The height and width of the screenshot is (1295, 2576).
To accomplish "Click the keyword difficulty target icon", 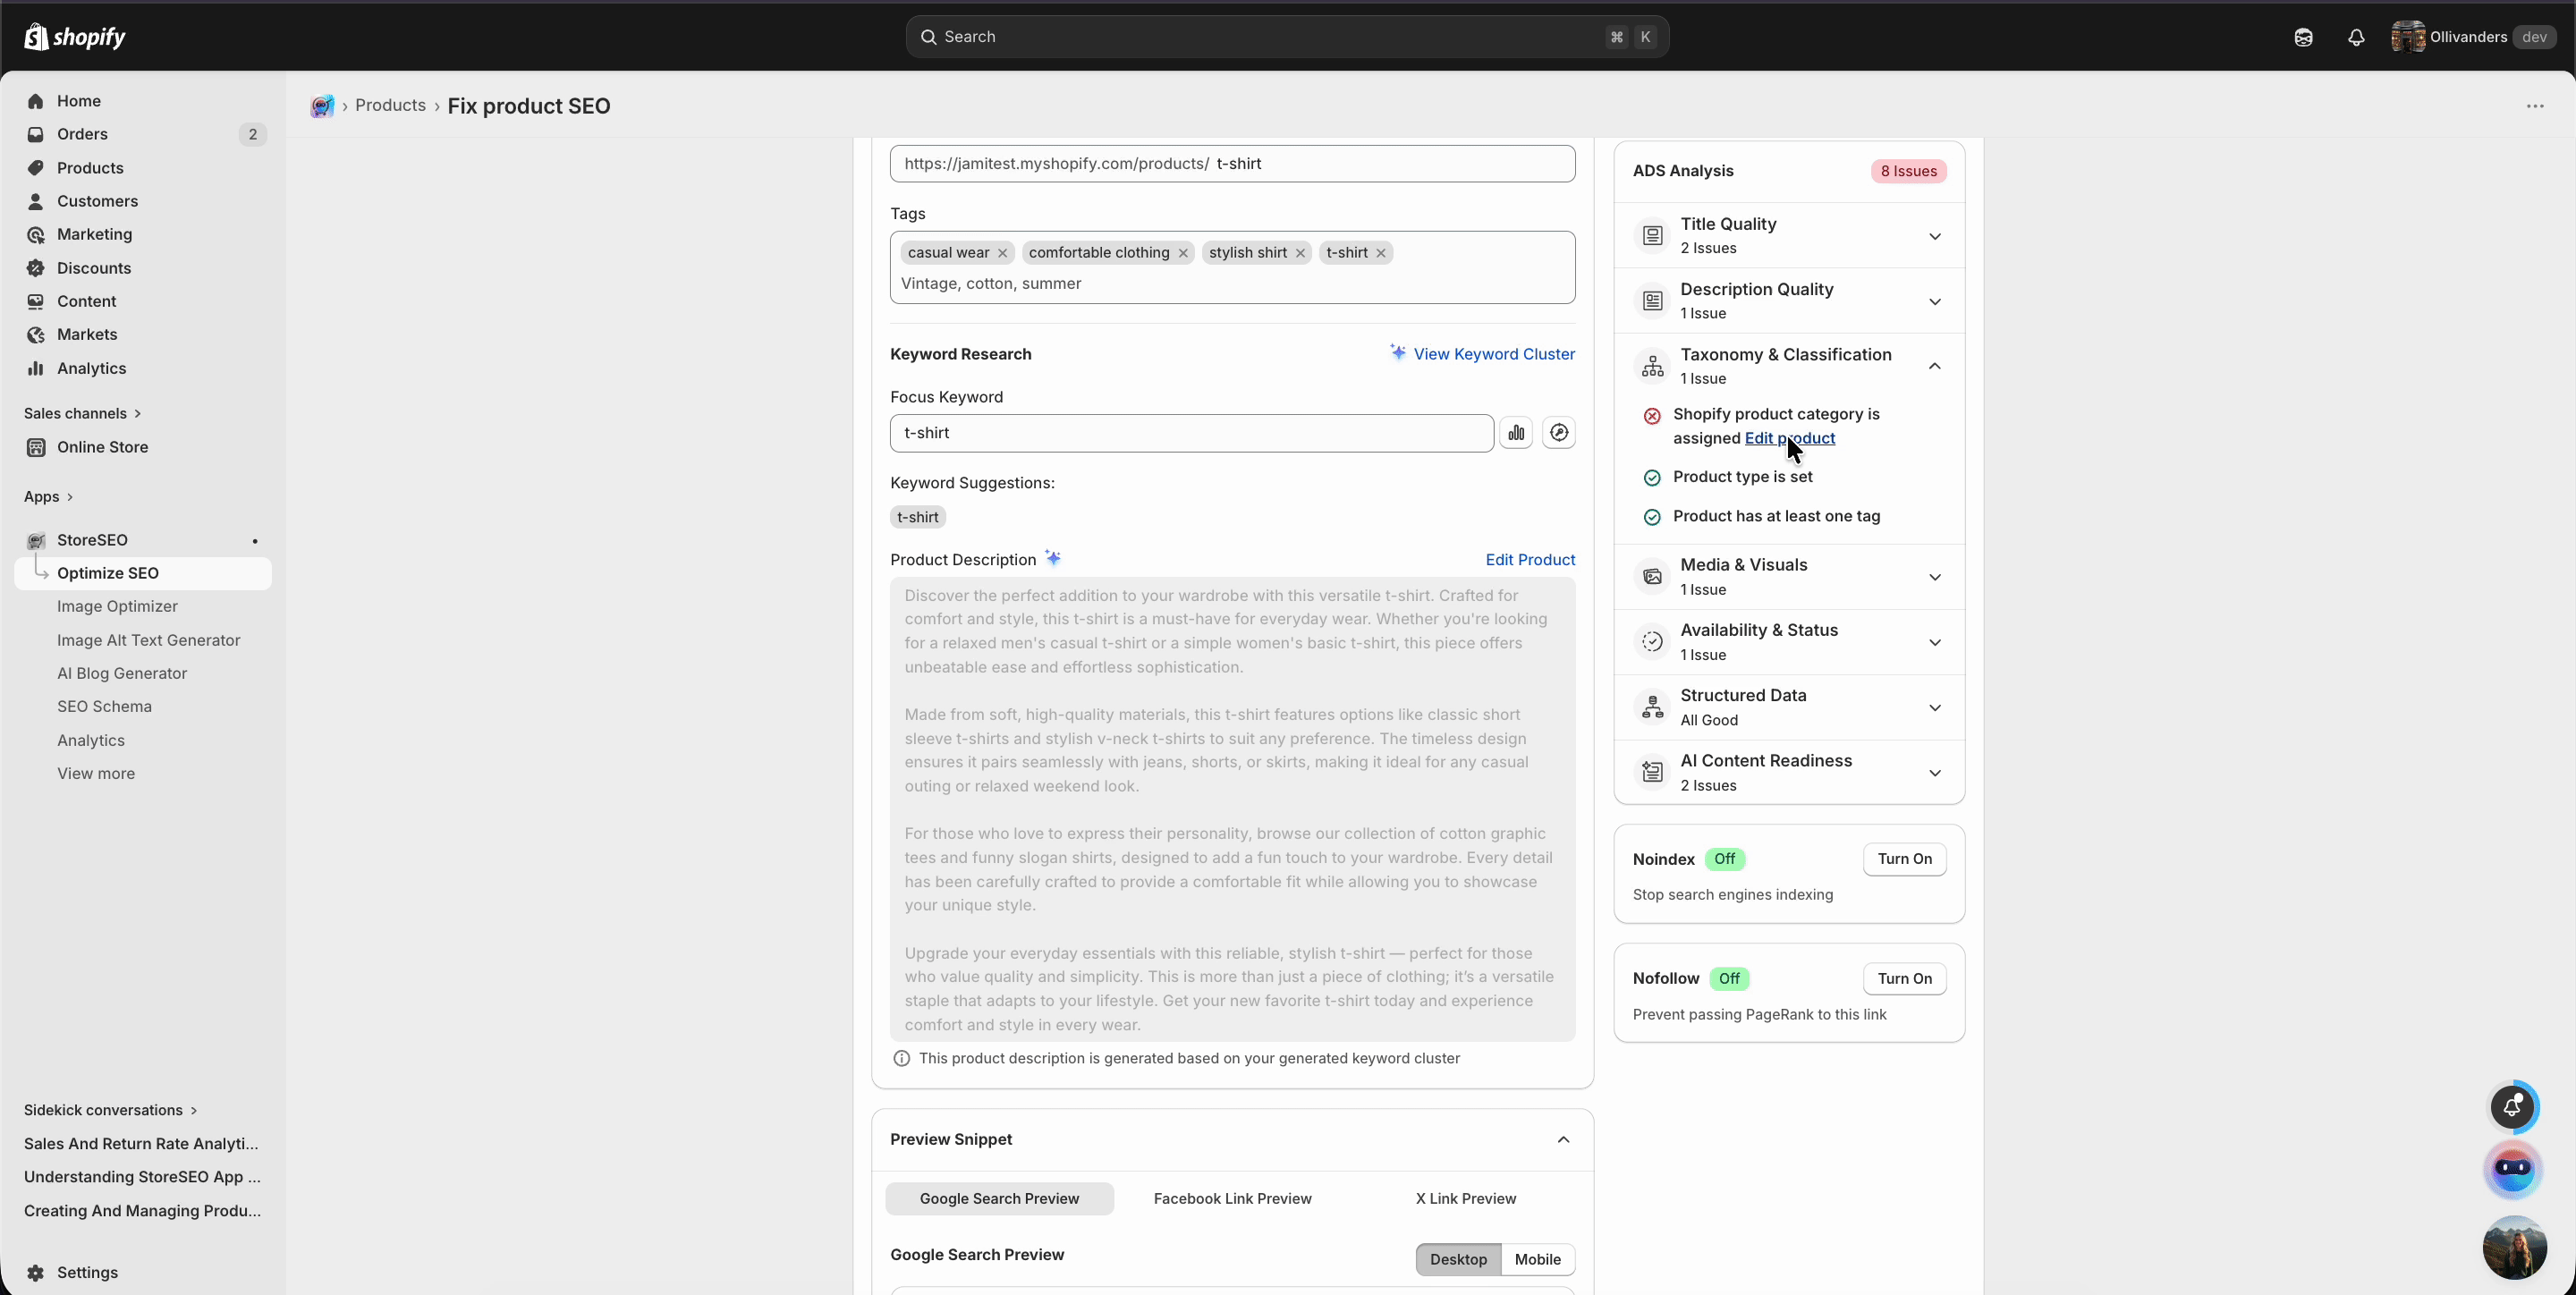I will click(x=1559, y=432).
